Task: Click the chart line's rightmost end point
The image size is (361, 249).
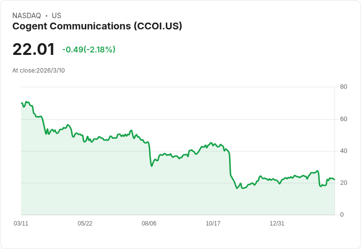Action: point(335,180)
